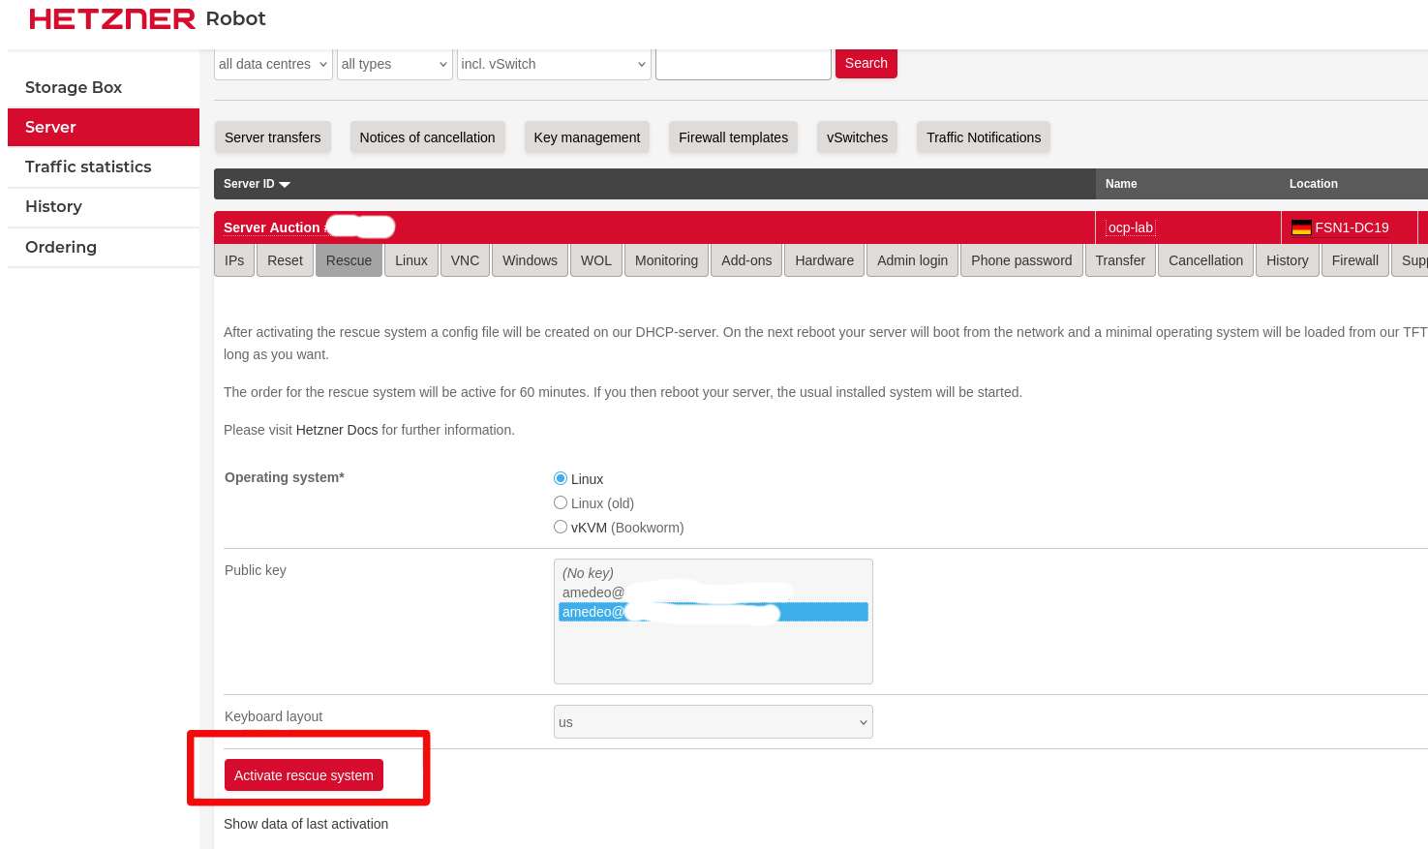Open vSwitches

coord(857,137)
